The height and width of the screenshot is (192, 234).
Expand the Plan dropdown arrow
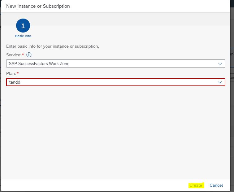(x=220, y=82)
